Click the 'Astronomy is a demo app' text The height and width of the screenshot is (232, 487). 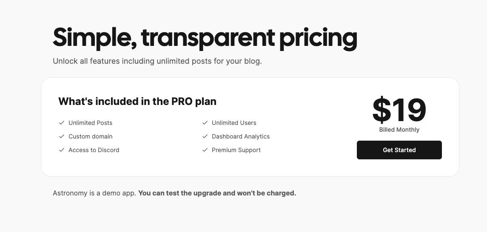click(94, 193)
